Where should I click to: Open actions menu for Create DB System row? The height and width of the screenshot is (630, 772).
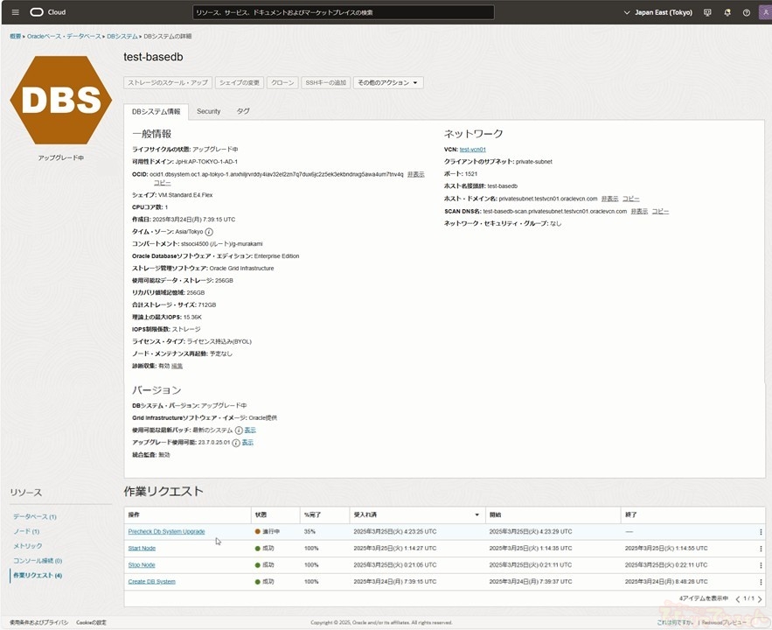(761, 582)
